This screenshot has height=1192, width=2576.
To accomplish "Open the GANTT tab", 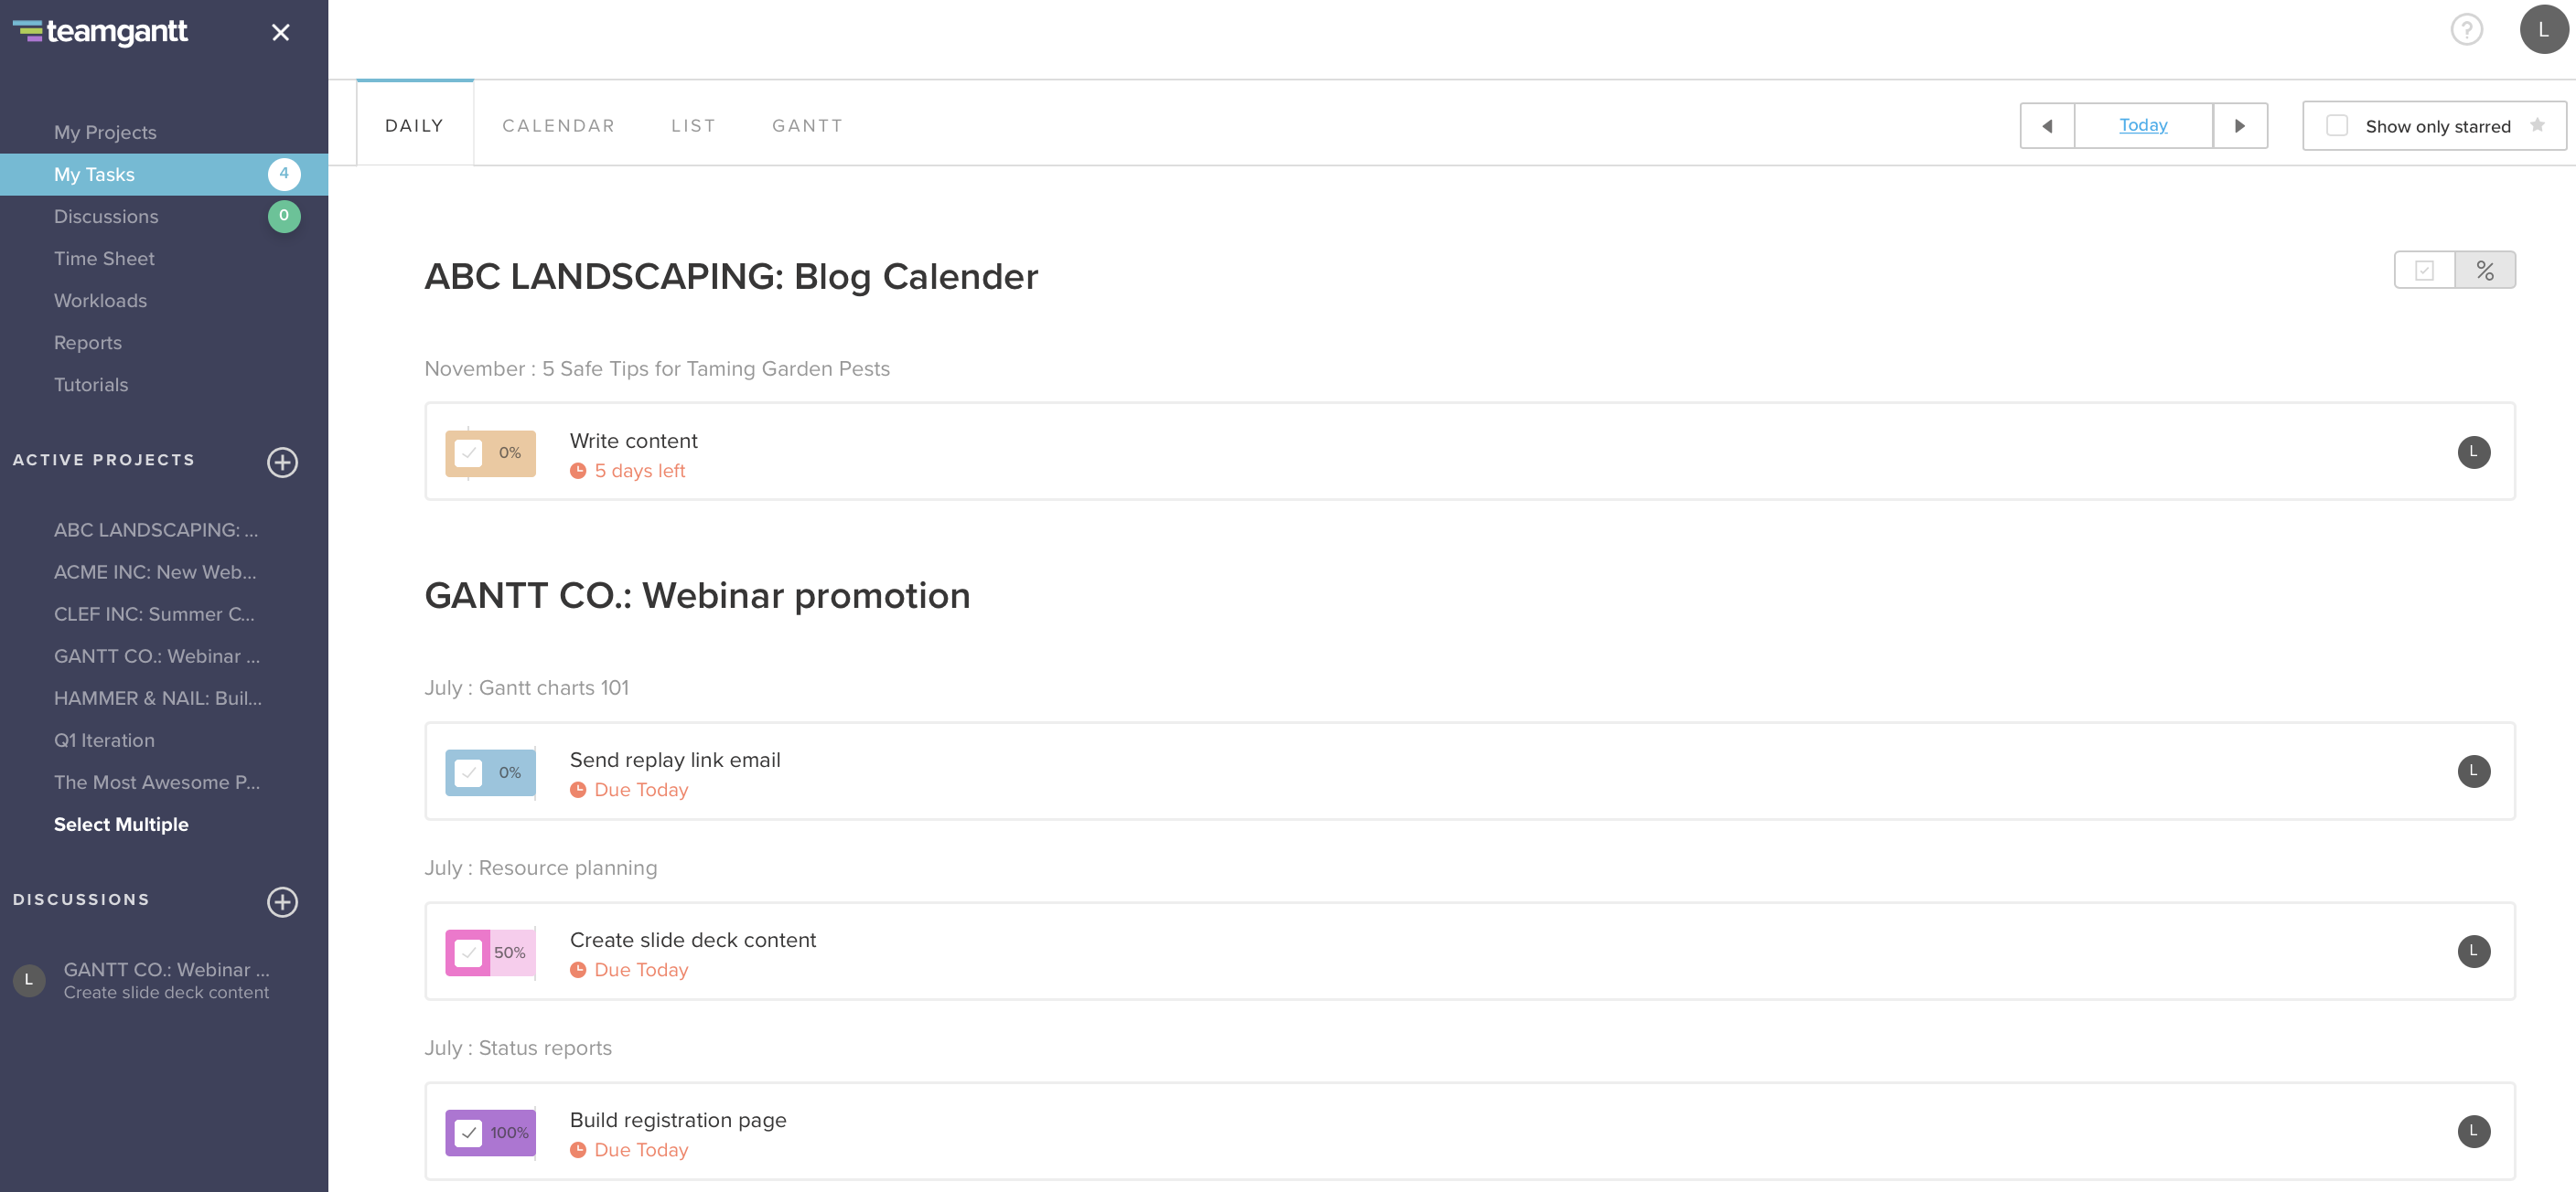I will click(807, 125).
